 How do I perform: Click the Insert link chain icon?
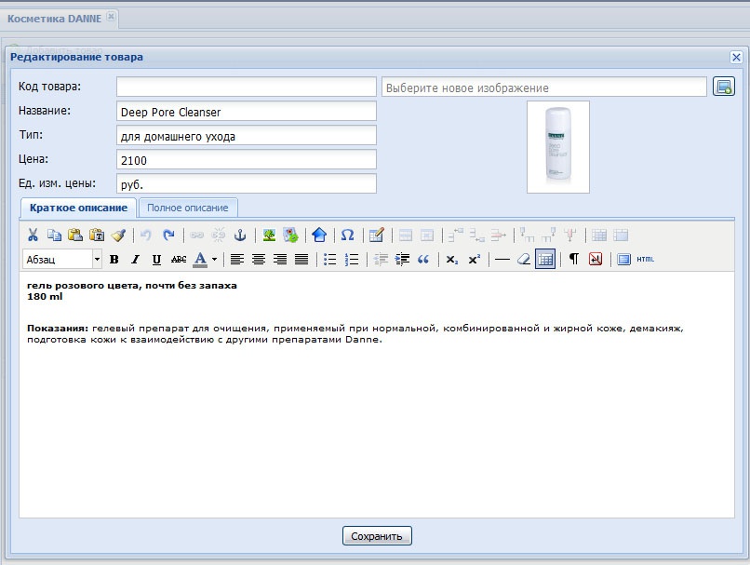pyautogui.click(x=196, y=235)
